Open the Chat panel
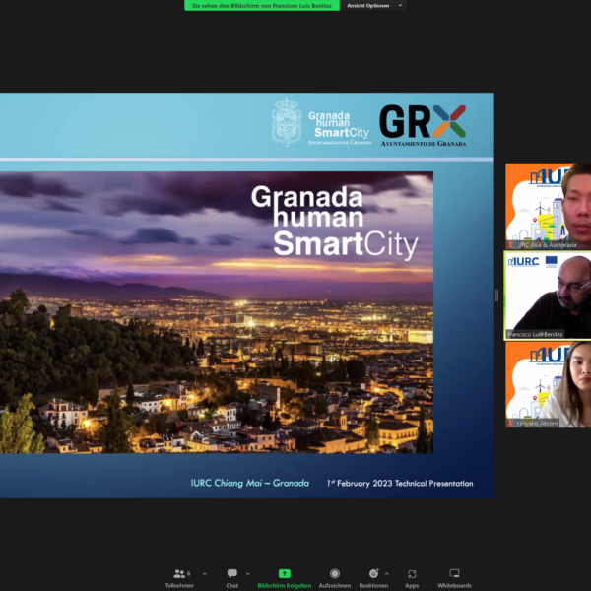Viewport: 591px width, 591px height. coord(232,578)
